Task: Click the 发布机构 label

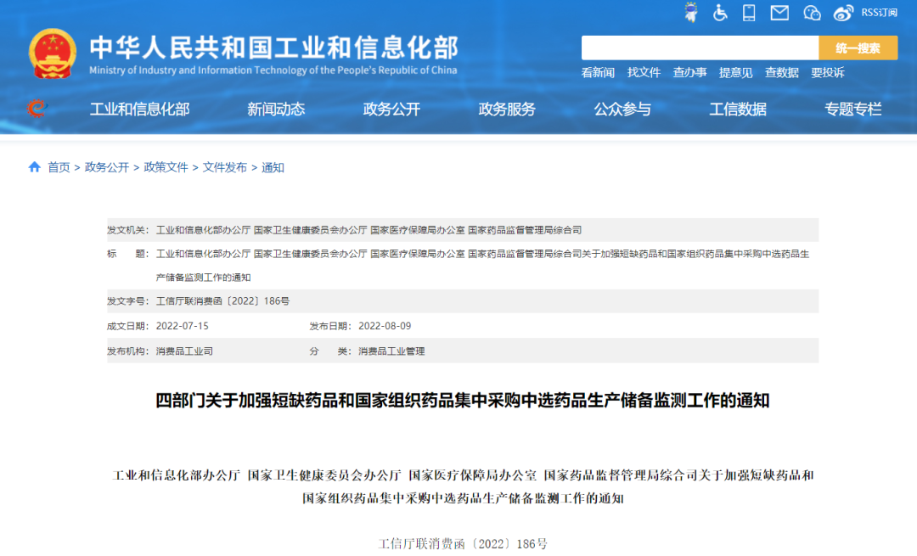Action: (x=128, y=351)
